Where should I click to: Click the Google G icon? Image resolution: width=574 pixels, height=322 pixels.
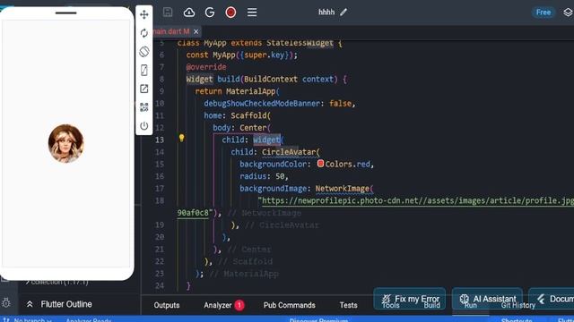tap(210, 13)
